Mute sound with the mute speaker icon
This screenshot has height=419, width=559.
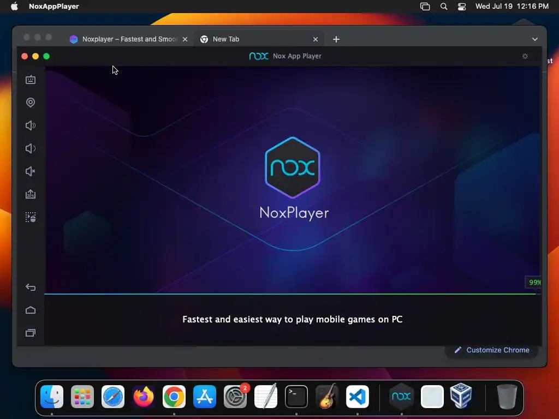31,171
